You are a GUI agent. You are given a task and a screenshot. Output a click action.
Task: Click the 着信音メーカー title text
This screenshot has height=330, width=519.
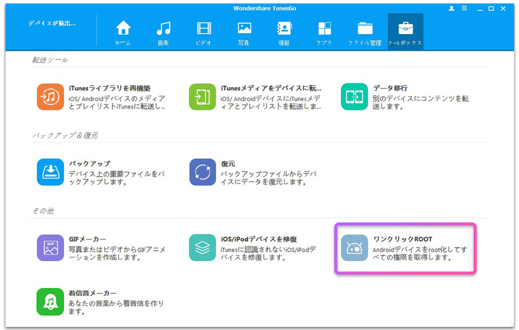click(93, 293)
